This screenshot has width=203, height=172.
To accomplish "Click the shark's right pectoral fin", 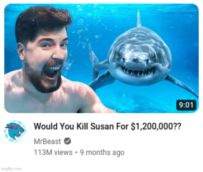I will pos(182,86).
